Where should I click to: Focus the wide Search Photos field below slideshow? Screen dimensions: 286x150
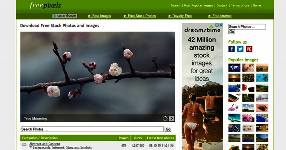click(92, 129)
